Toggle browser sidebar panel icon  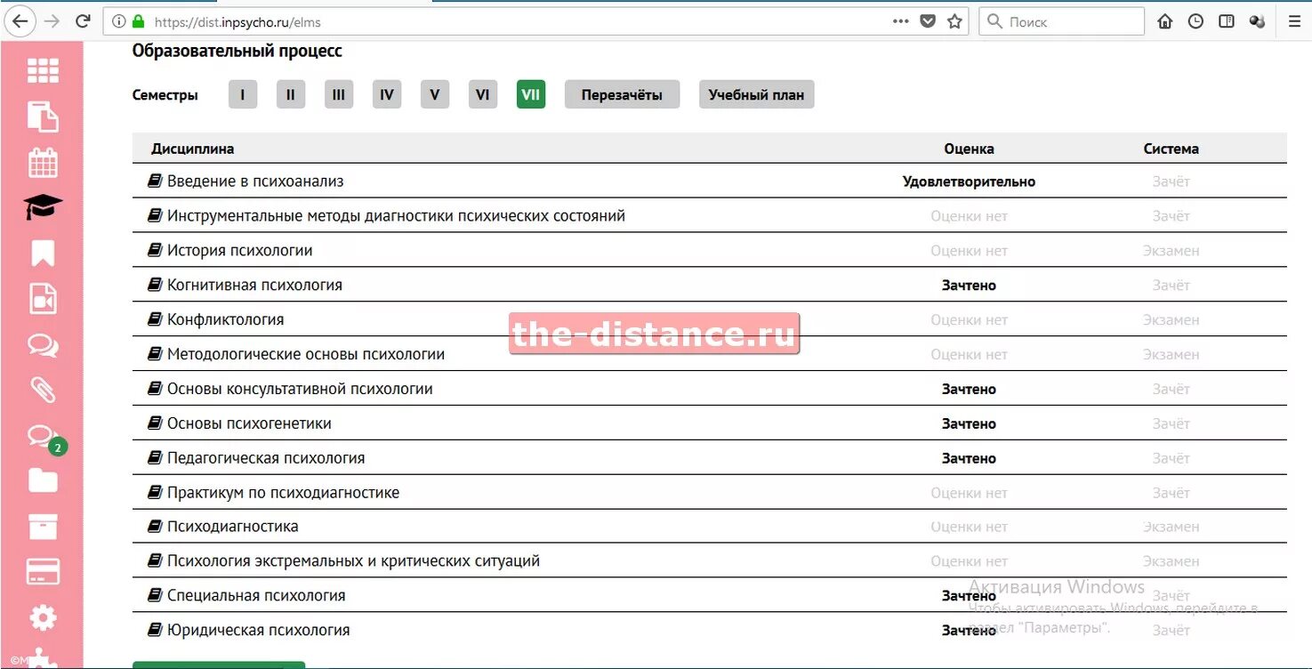pyautogui.click(x=1227, y=21)
